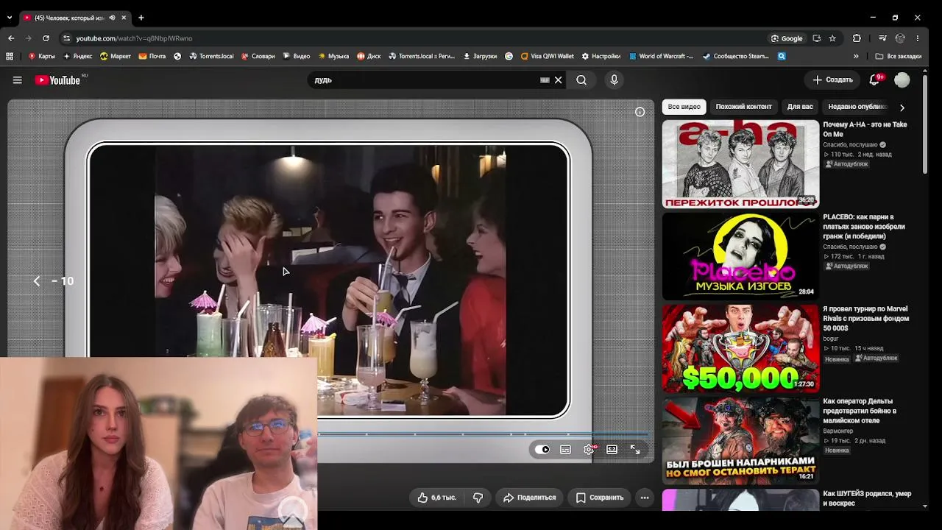This screenshot has height=530, width=942.
Task: Clear the search query with the X
Action: pos(559,80)
